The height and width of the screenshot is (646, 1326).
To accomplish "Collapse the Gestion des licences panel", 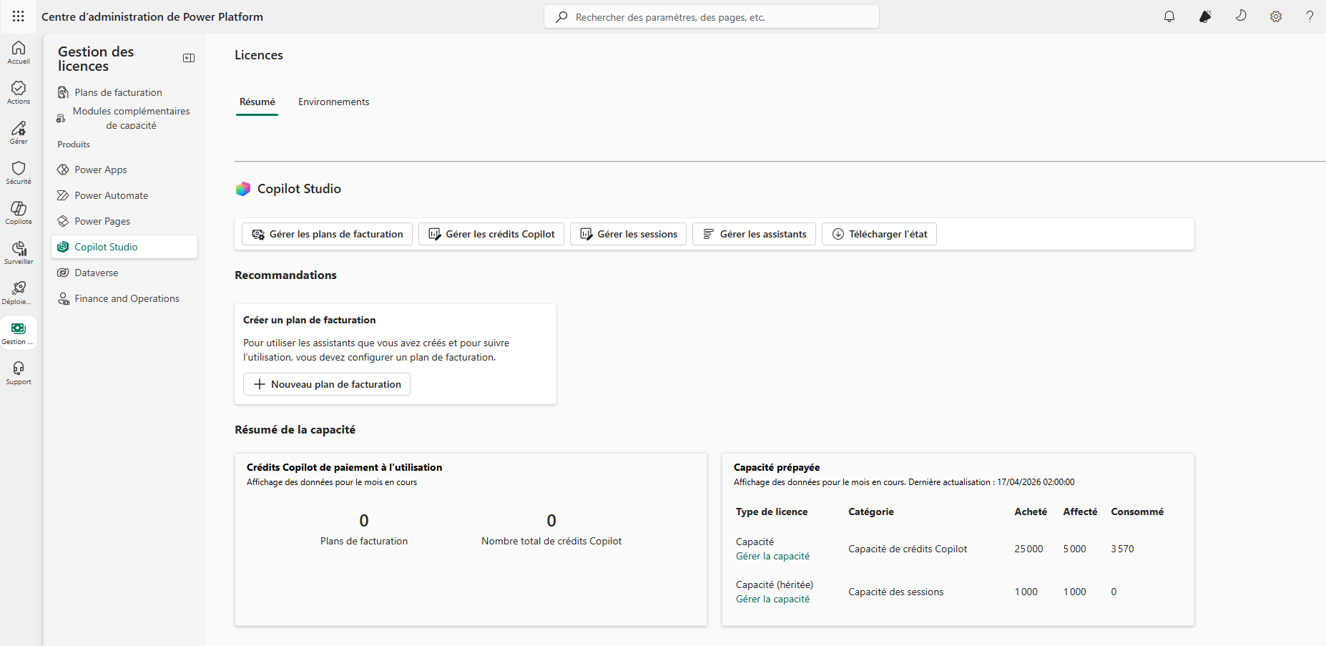I will 189,58.
